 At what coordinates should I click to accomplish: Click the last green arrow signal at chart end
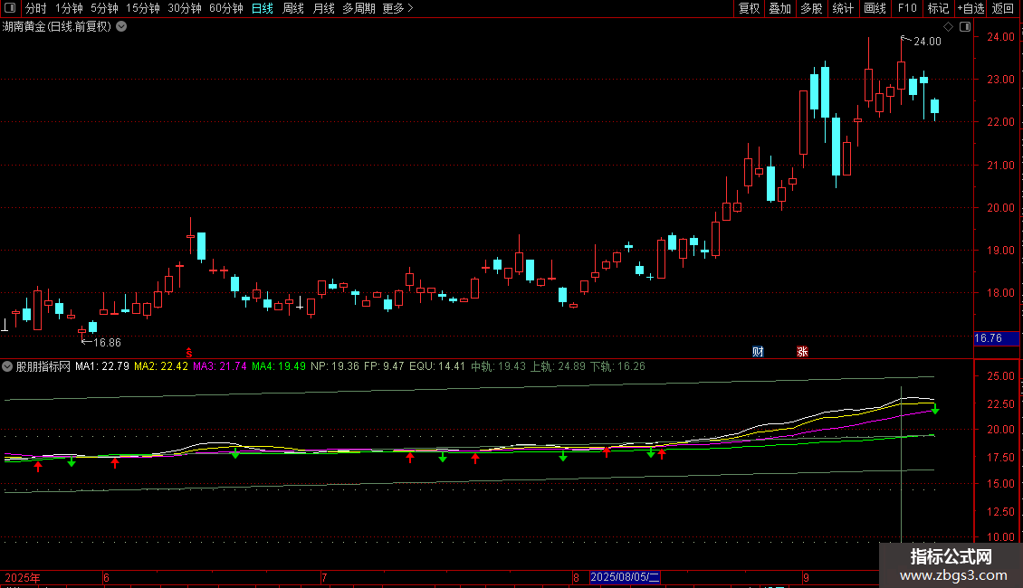pos(935,410)
